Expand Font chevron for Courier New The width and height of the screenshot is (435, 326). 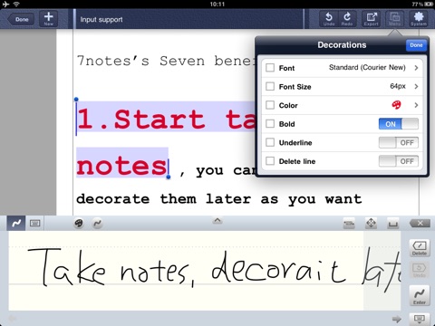(x=416, y=68)
